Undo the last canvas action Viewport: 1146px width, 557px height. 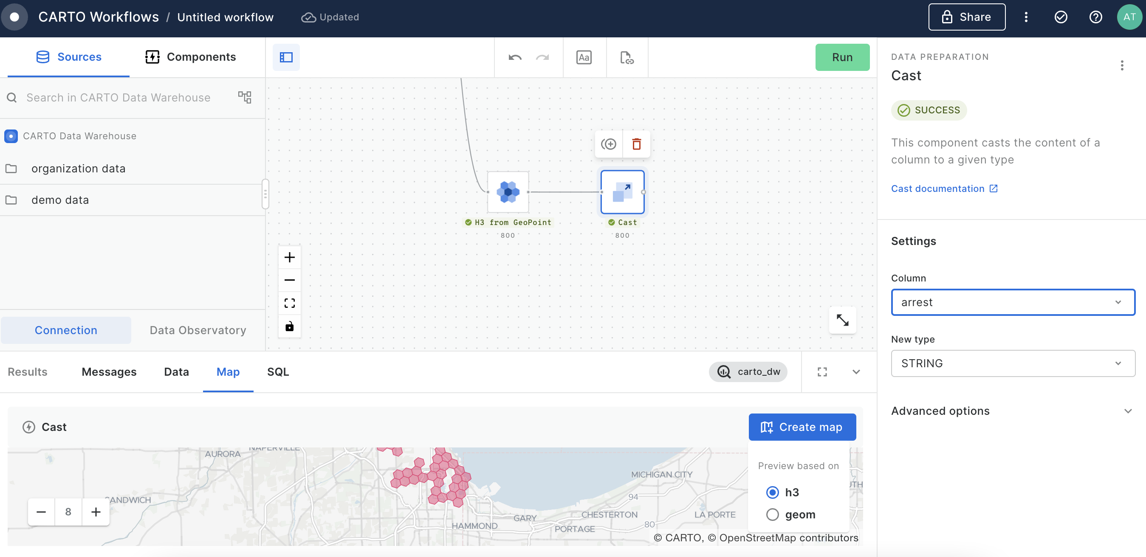pos(515,57)
